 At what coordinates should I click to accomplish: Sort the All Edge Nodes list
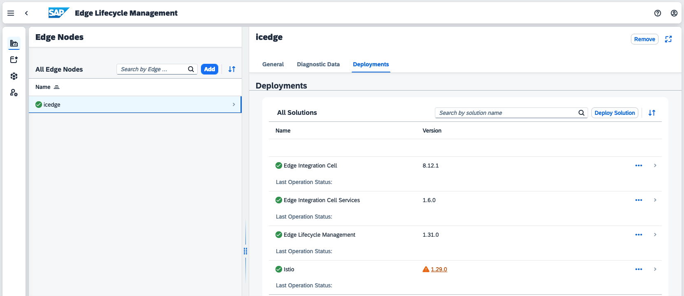(232, 69)
